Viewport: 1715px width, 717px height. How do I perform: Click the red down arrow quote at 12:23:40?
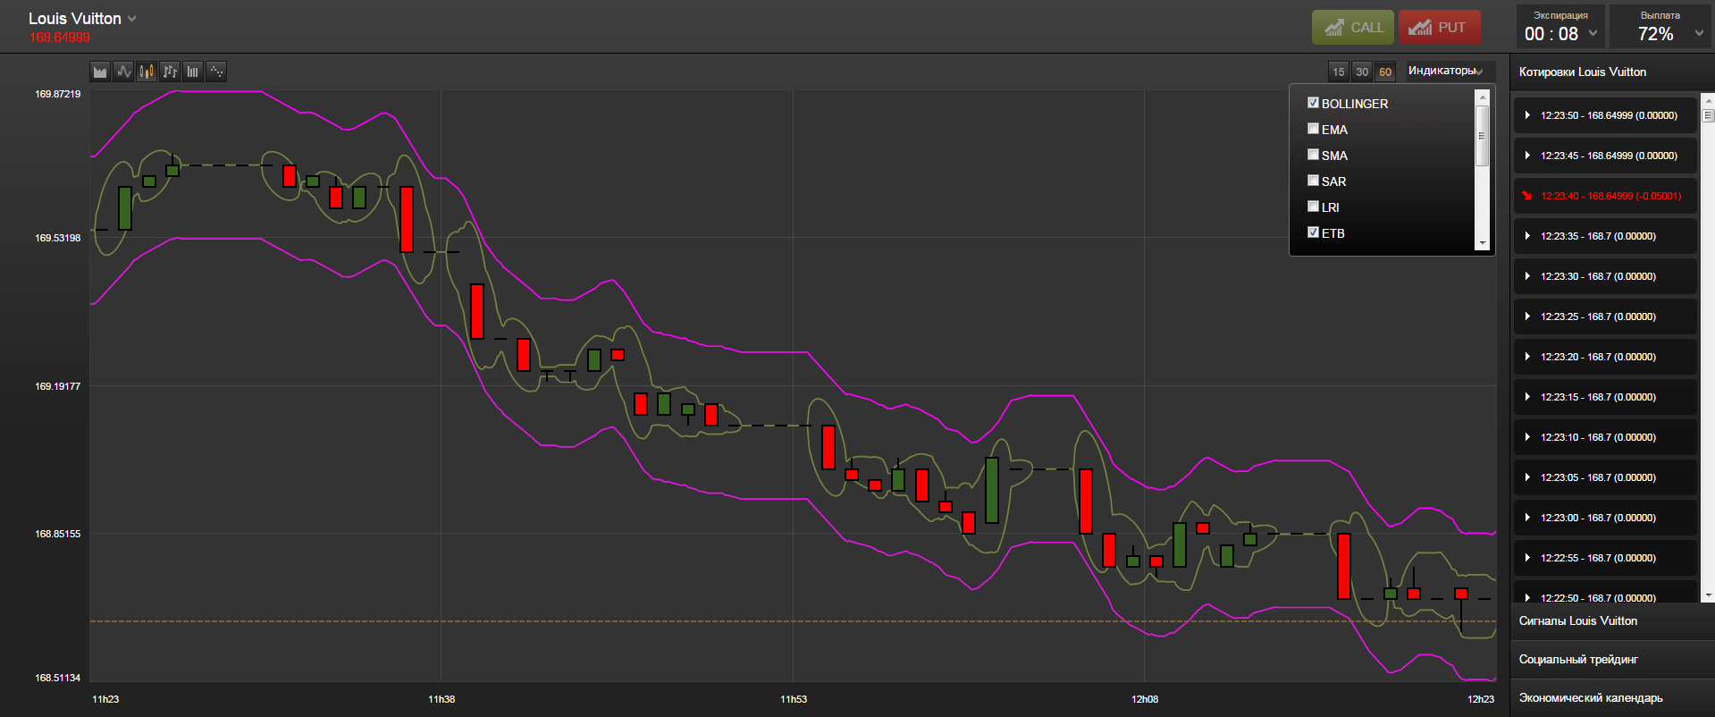coord(1527,196)
